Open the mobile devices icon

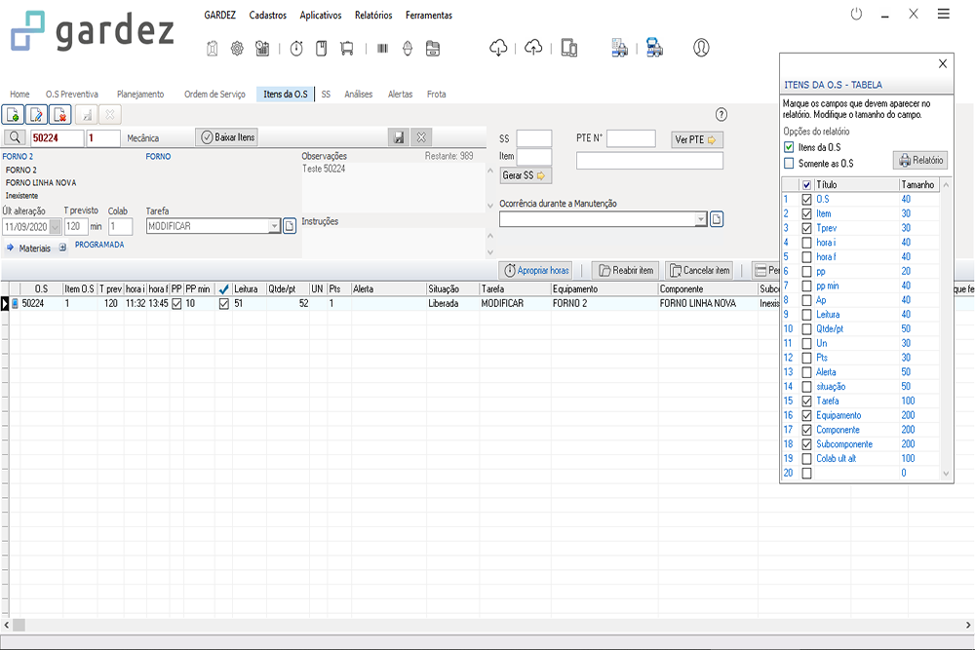tap(569, 48)
